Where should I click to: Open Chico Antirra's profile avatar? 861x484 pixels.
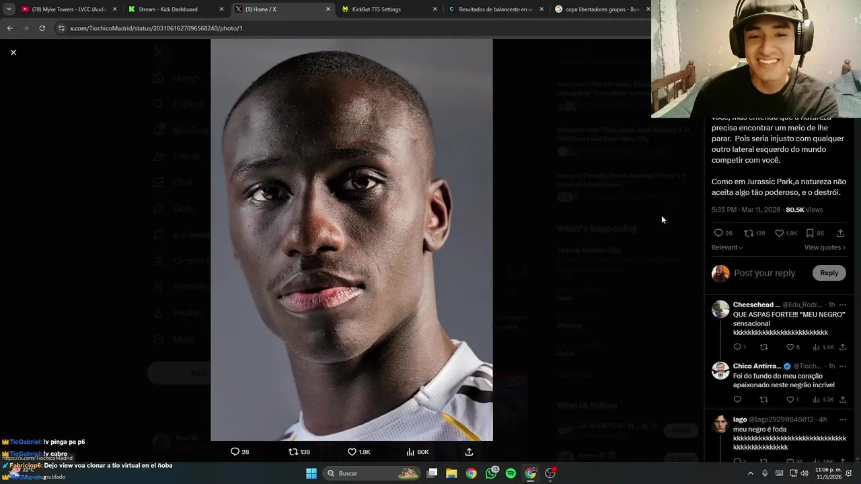[720, 370]
